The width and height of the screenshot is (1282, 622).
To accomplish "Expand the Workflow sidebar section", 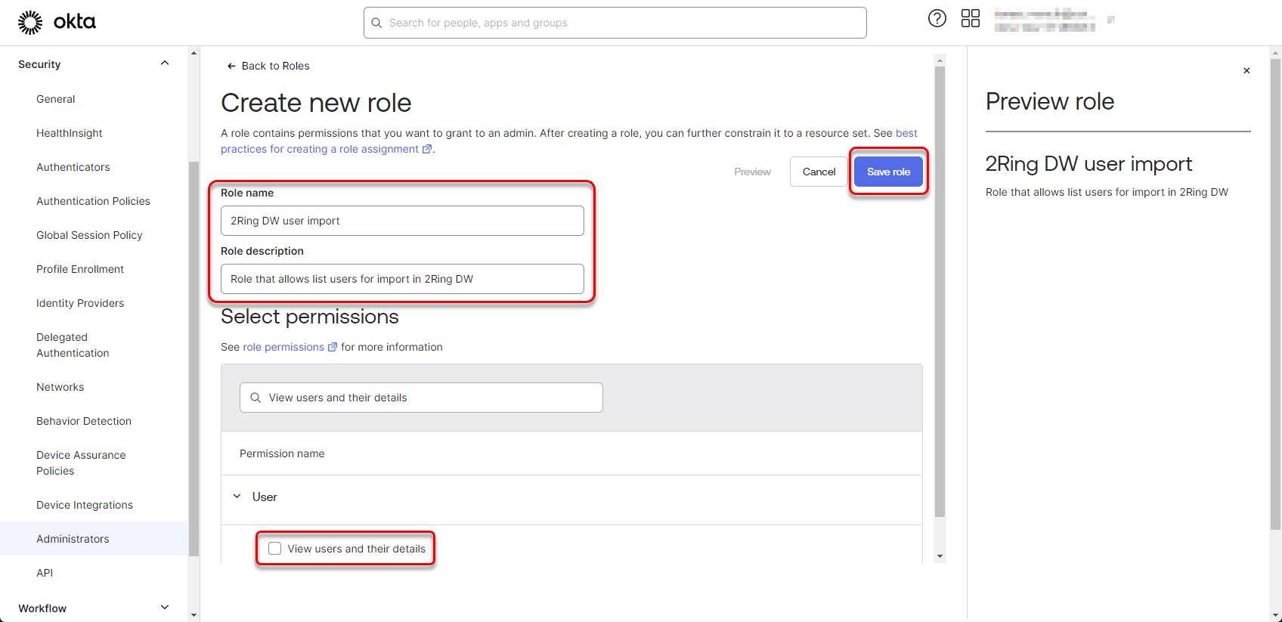I will tap(165, 608).
